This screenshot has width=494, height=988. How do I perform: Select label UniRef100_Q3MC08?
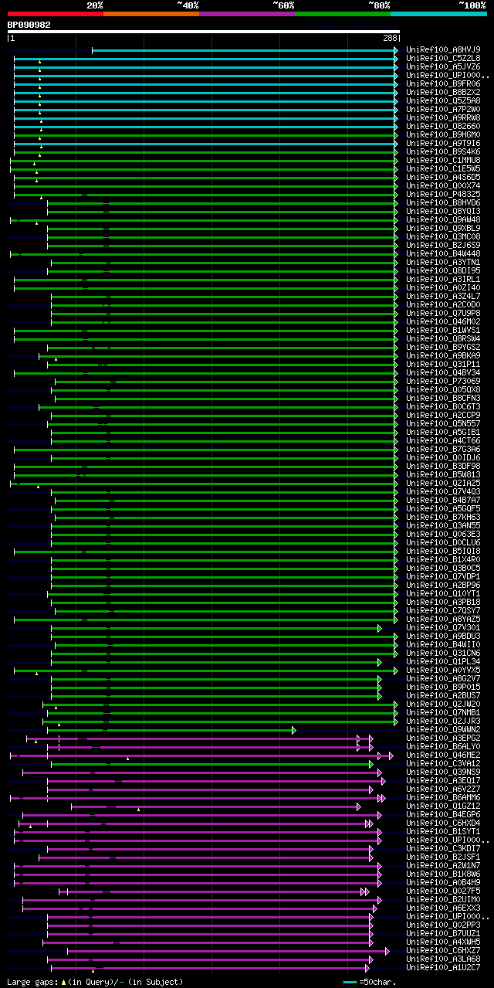(x=443, y=237)
